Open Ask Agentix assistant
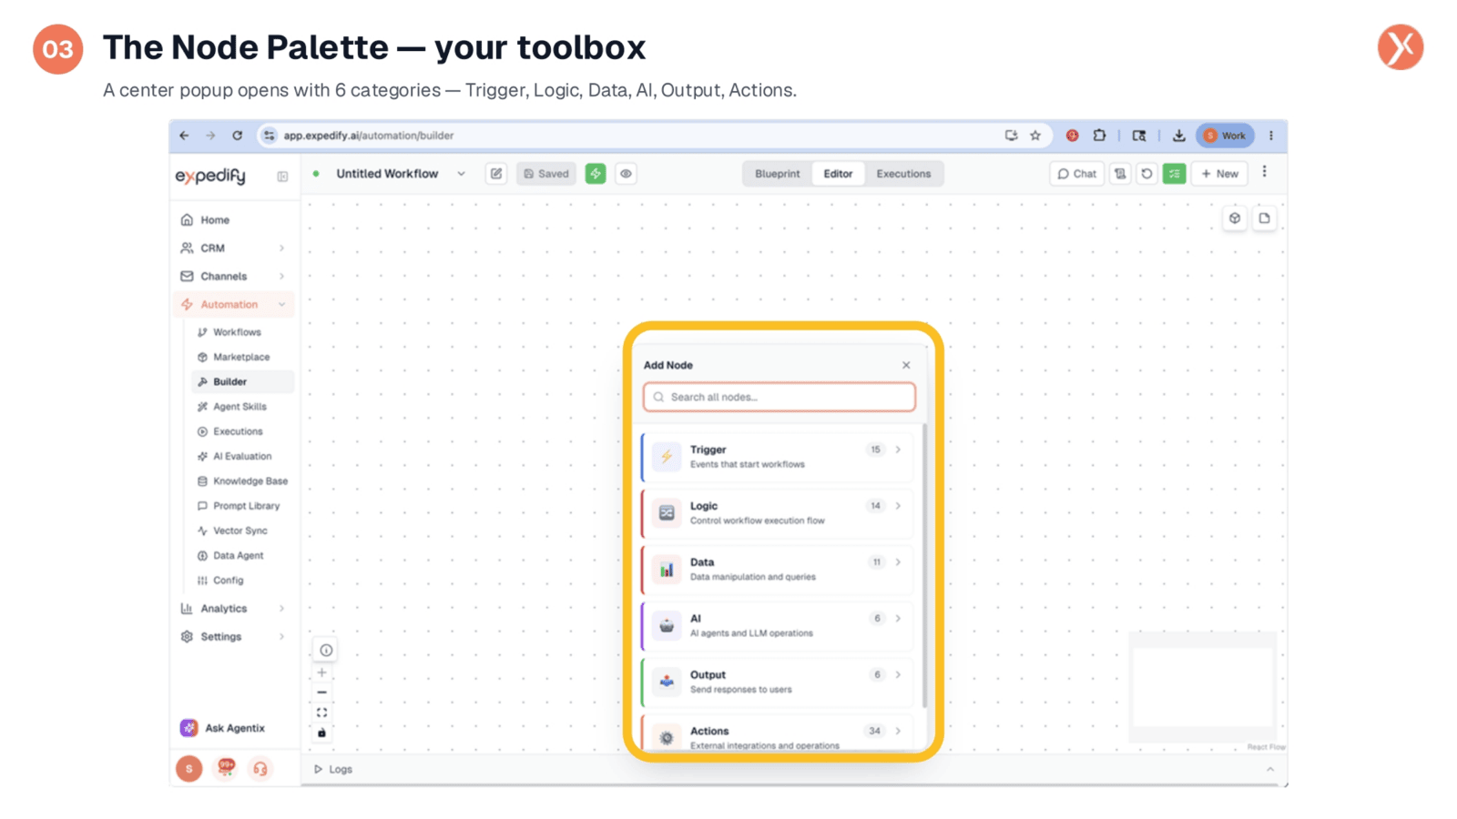This screenshot has height=819, width=1457. [x=223, y=728]
